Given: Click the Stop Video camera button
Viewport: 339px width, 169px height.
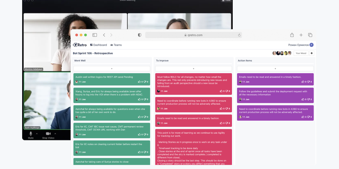Looking at the screenshot, I should [x=48, y=134].
